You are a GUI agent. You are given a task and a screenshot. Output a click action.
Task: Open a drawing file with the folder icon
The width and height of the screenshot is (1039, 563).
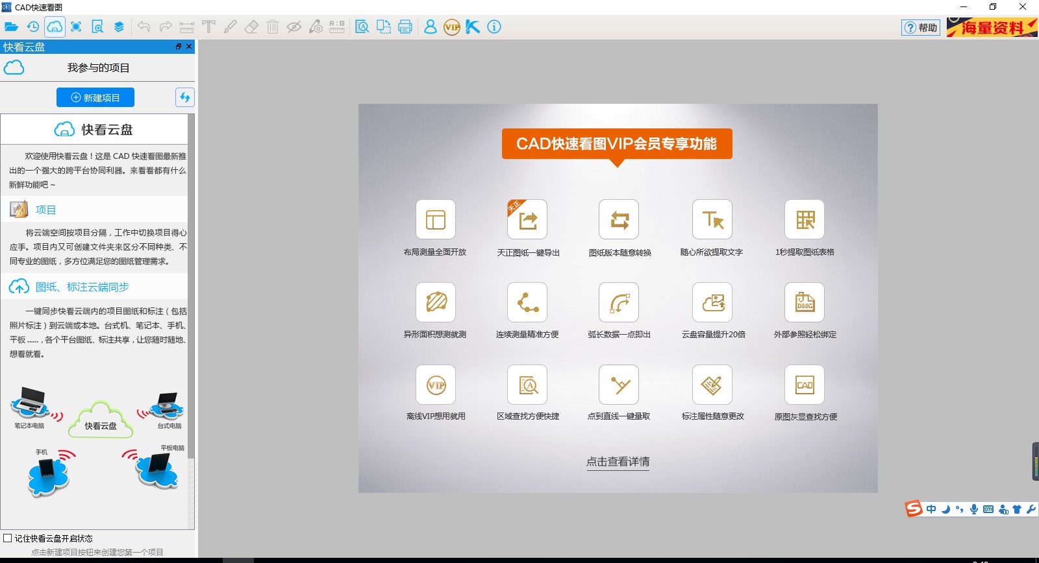click(x=11, y=27)
